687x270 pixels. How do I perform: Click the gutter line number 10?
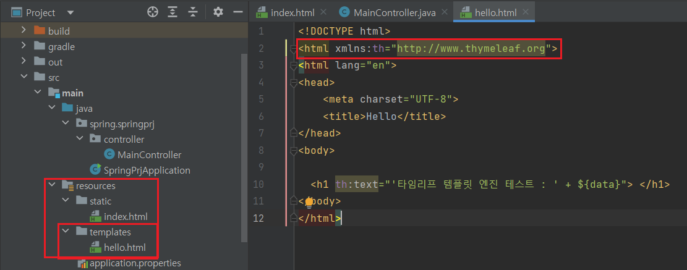click(x=258, y=184)
